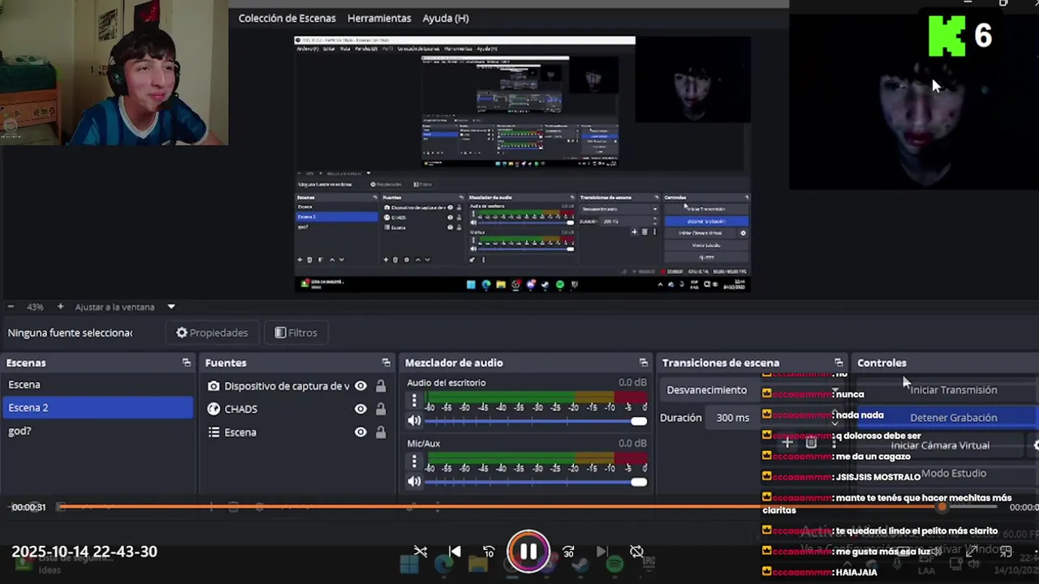Mute the Mic/Aux channel with speaker icon

tap(414, 482)
